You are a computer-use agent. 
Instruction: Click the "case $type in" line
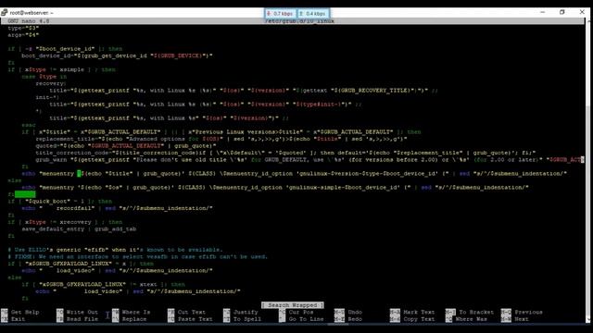point(44,77)
